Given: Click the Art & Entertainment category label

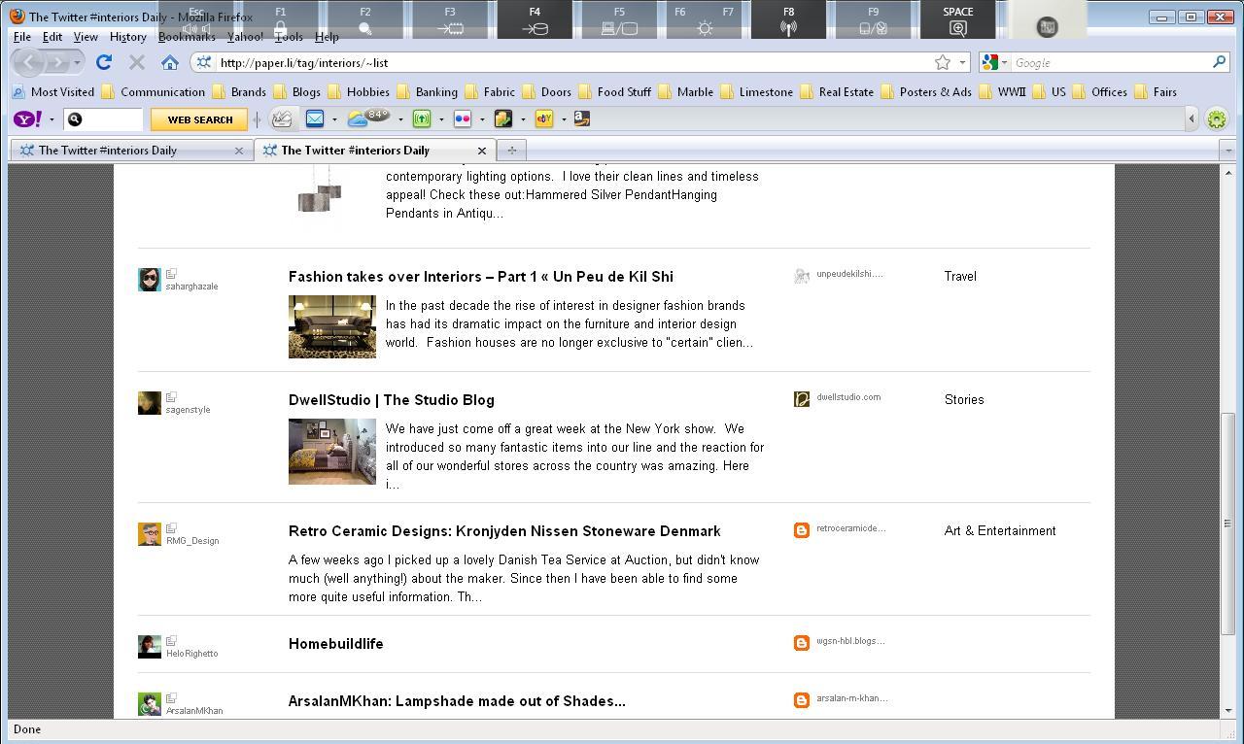Looking at the screenshot, I should (1000, 531).
